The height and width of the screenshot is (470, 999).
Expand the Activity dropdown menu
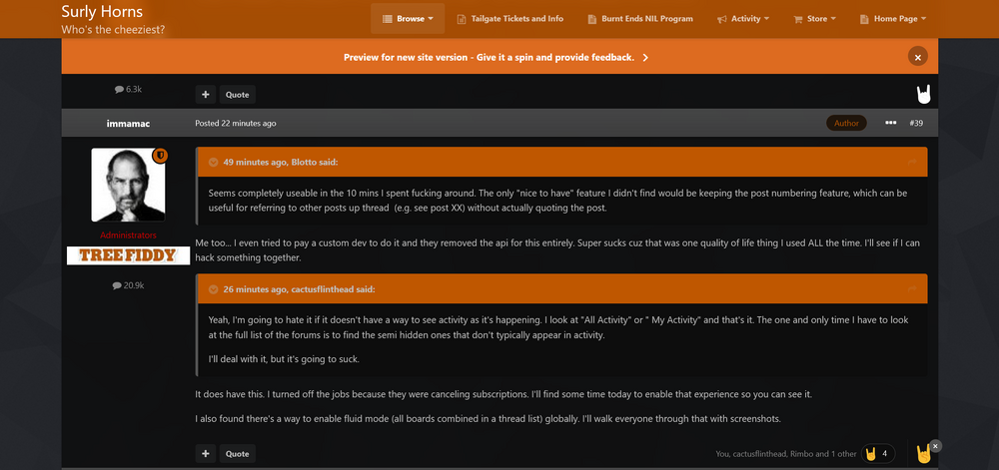coord(743,18)
